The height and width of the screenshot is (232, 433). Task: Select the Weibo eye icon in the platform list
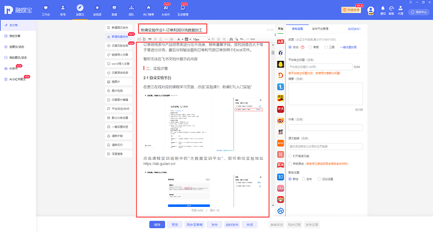[281, 120]
